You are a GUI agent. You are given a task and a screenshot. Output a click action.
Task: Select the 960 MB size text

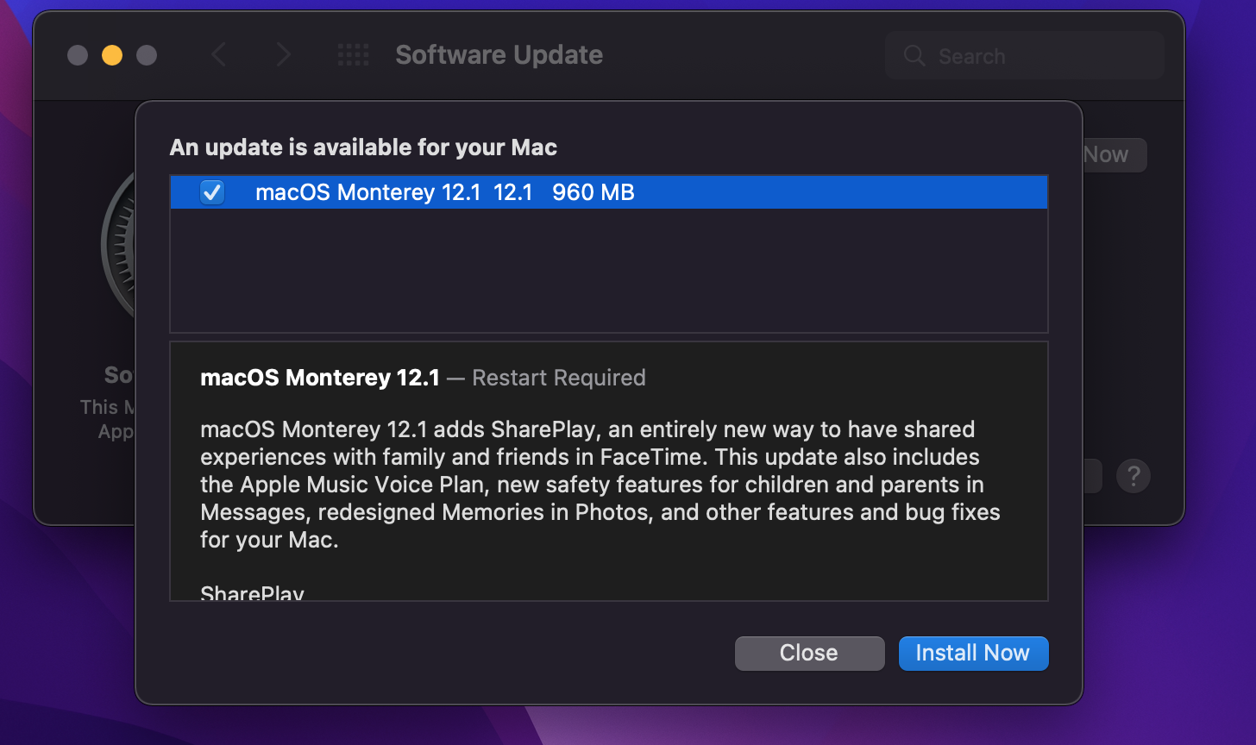pos(593,192)
